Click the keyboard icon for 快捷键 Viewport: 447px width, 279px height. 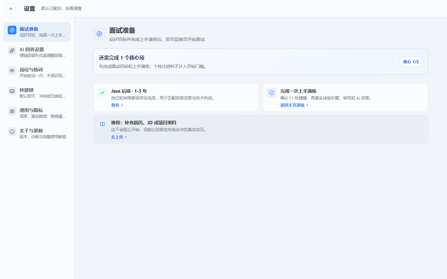tap(12, 91)
